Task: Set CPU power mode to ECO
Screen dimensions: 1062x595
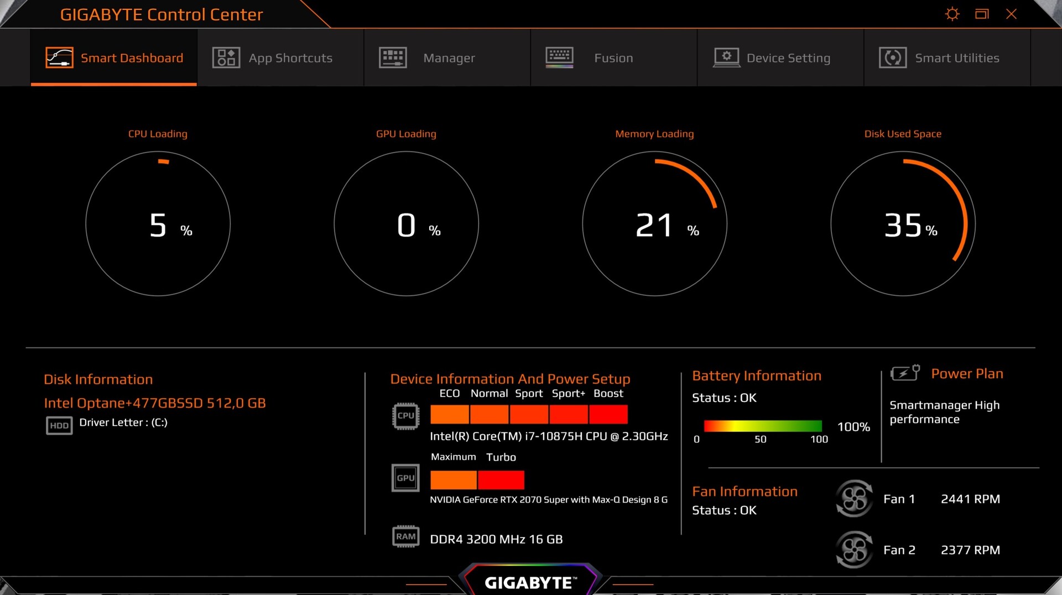Action: click(x=450, y=414)
